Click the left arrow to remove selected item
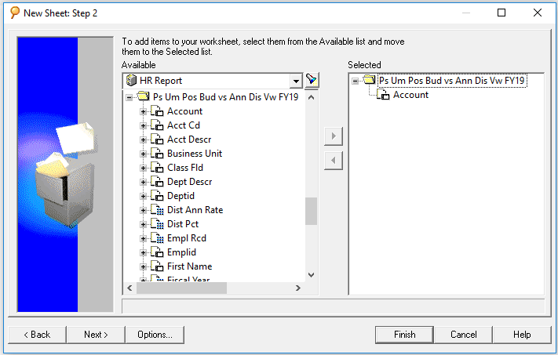 pos(334,161)
